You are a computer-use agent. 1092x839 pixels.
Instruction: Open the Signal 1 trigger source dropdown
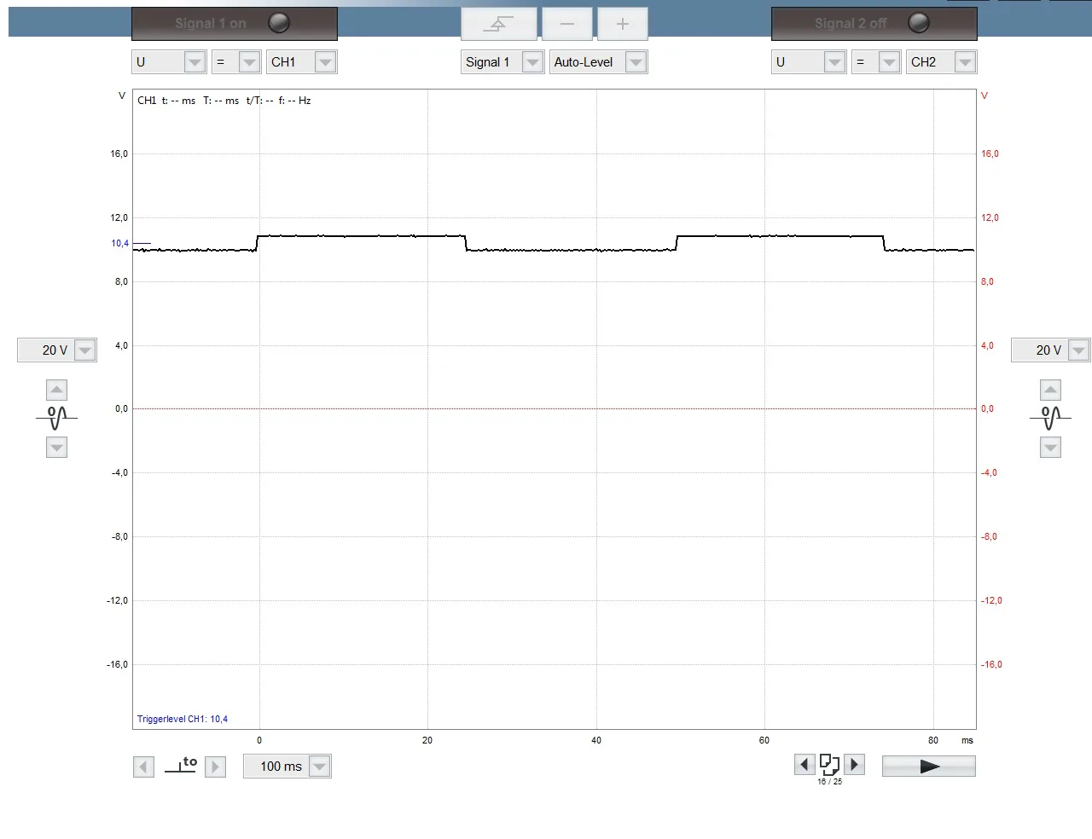tap(532, 62)
